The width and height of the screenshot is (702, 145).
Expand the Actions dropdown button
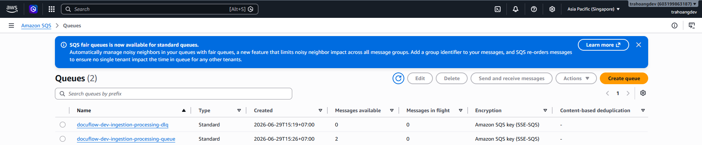(576, 78)
